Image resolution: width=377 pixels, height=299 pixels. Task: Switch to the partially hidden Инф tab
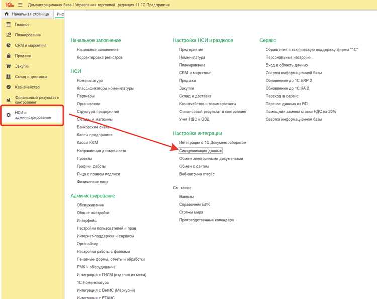60,14
